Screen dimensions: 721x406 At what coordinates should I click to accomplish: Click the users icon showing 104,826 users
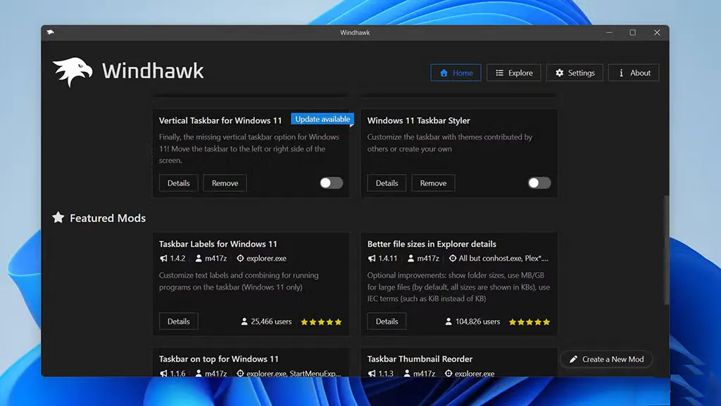point(449,321)
